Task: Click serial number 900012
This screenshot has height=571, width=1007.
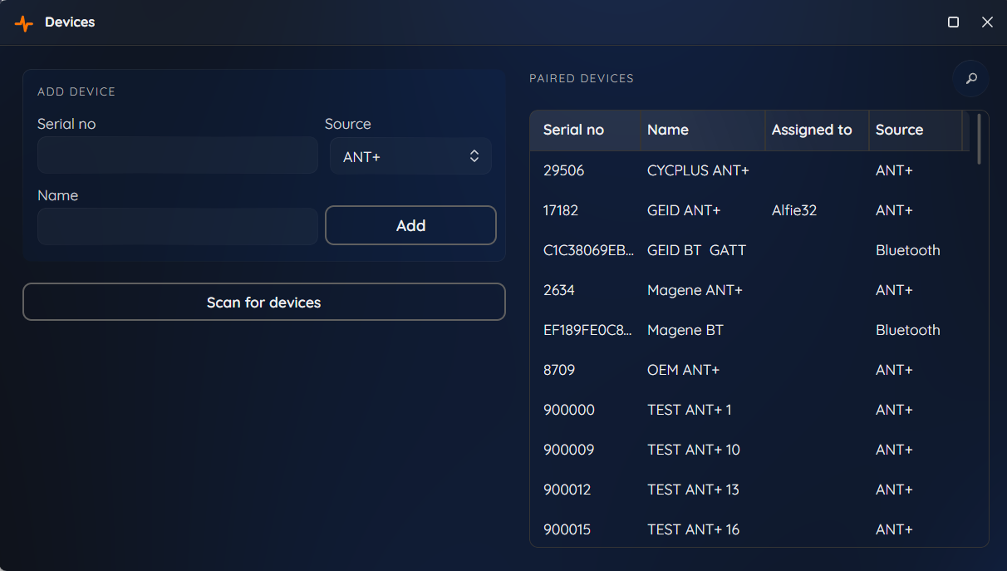Action: [x=567, y=490]
